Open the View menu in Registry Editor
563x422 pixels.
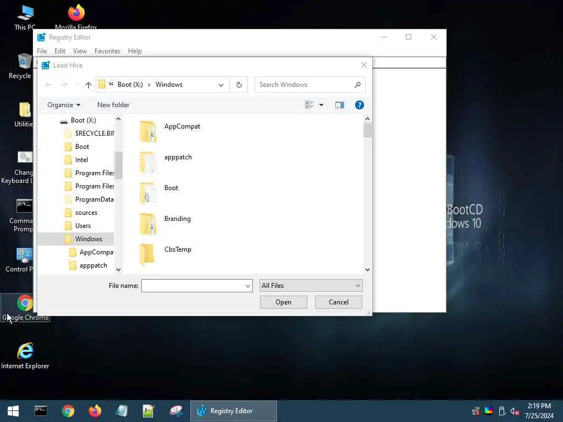80,51
